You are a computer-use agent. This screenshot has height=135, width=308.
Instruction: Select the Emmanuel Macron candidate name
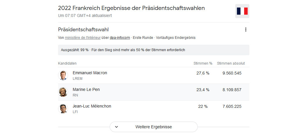click(90, 73)
